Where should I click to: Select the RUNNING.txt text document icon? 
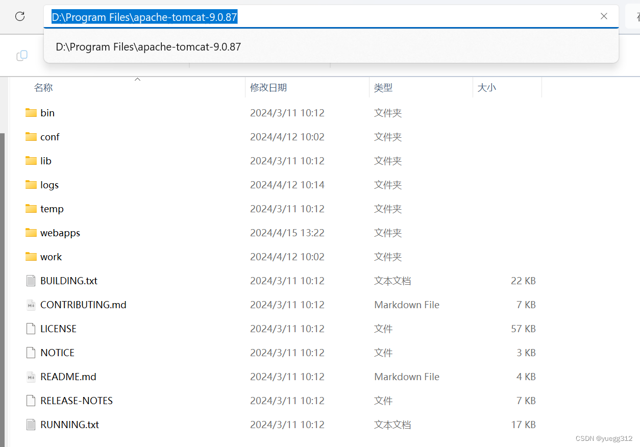[x=30, y=425]
